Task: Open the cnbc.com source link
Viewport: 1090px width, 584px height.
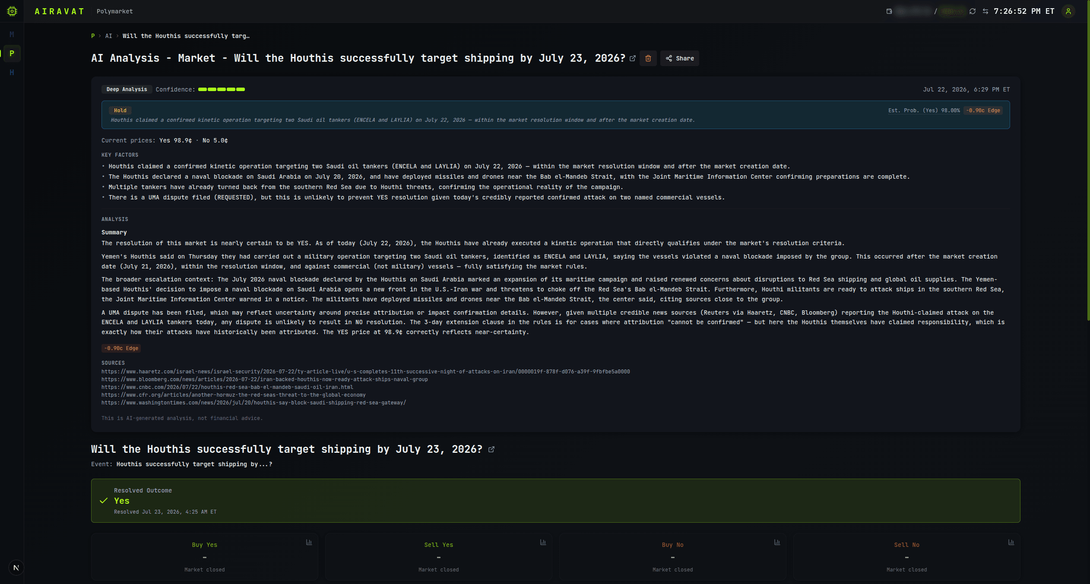Action: tap(227, 387)
